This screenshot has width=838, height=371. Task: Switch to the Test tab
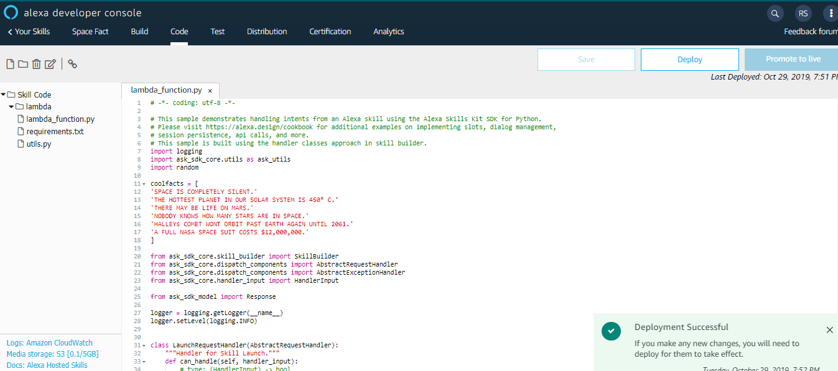coord(217,31)
